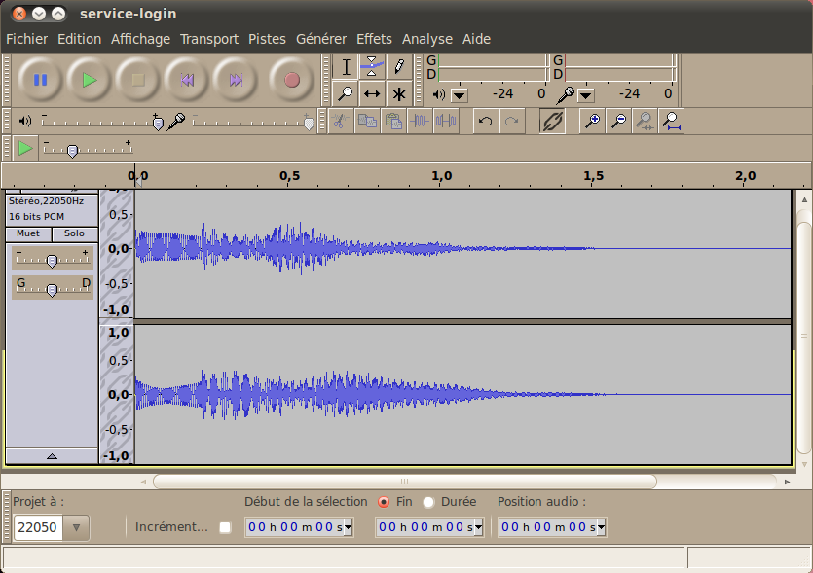This screenshot has width=813, height=573.
Task: Select the Multi-tool asterisk icon
Action: [398, 94]
